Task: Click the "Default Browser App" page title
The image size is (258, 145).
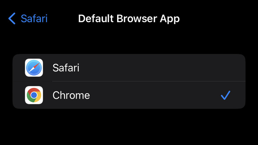Action: coord(129,19)
